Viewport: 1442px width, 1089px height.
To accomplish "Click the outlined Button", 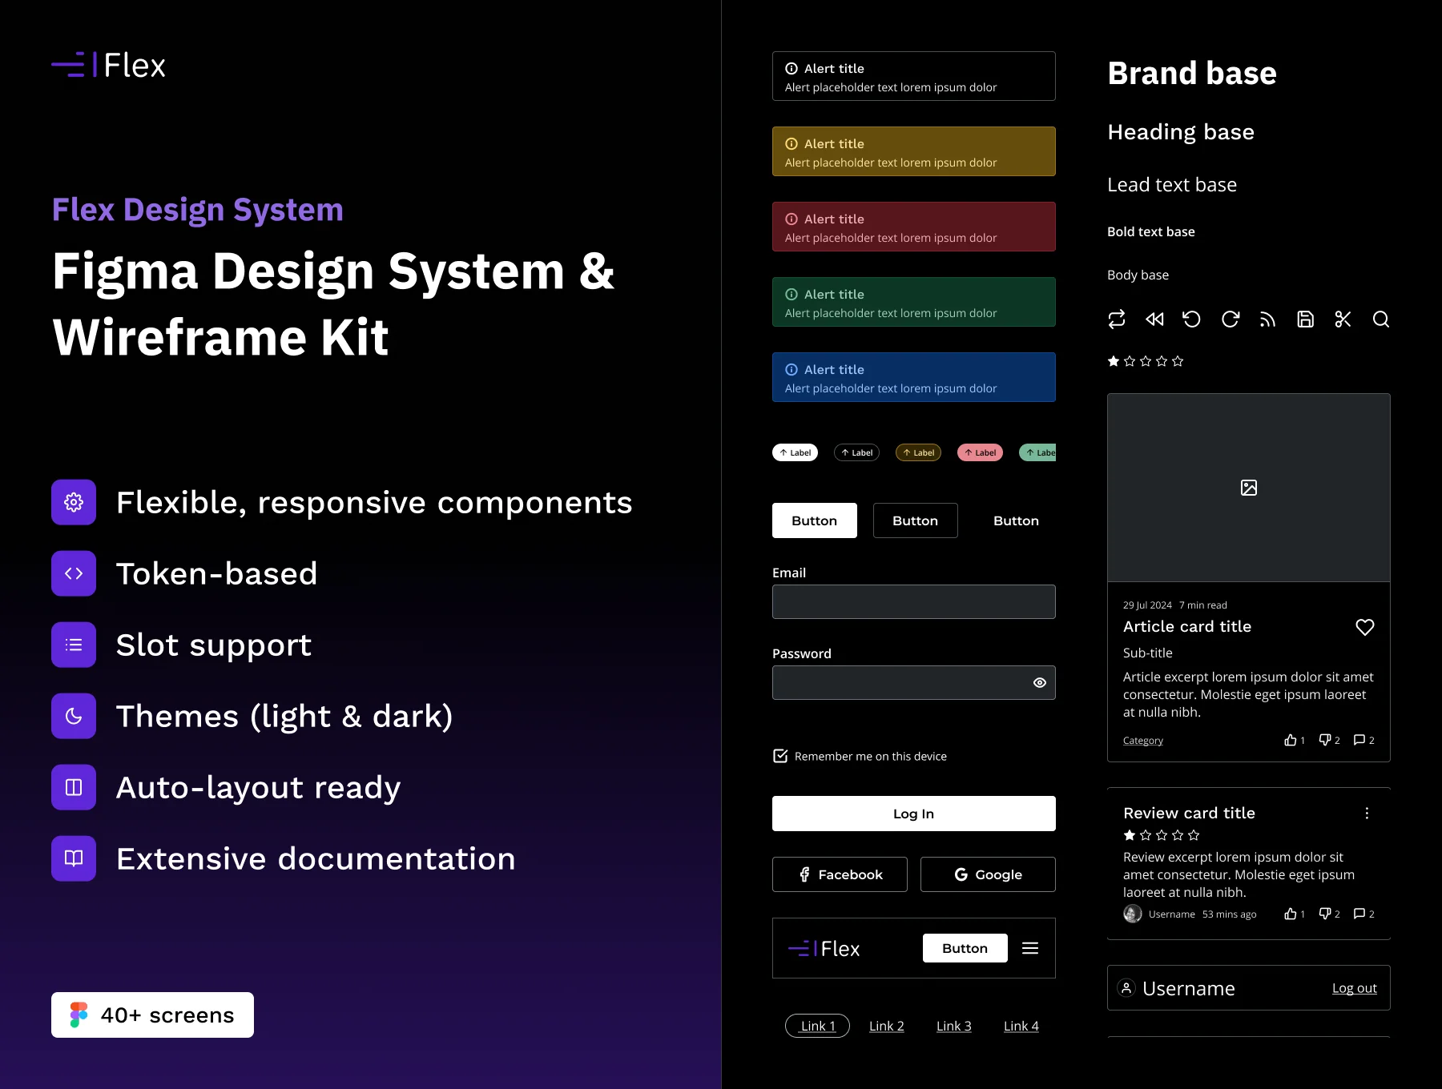I will (916, 520).
